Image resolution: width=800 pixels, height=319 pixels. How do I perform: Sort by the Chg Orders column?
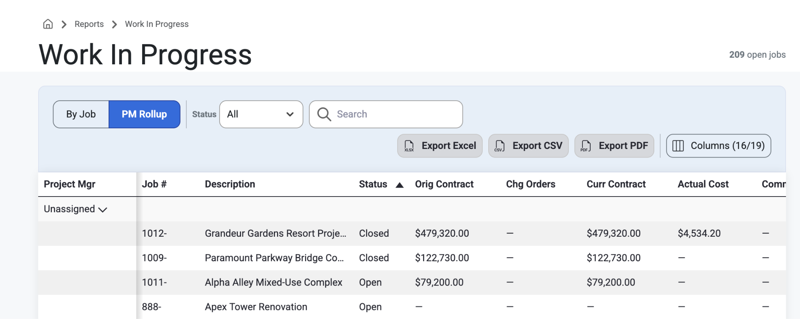tap(530, 184)
